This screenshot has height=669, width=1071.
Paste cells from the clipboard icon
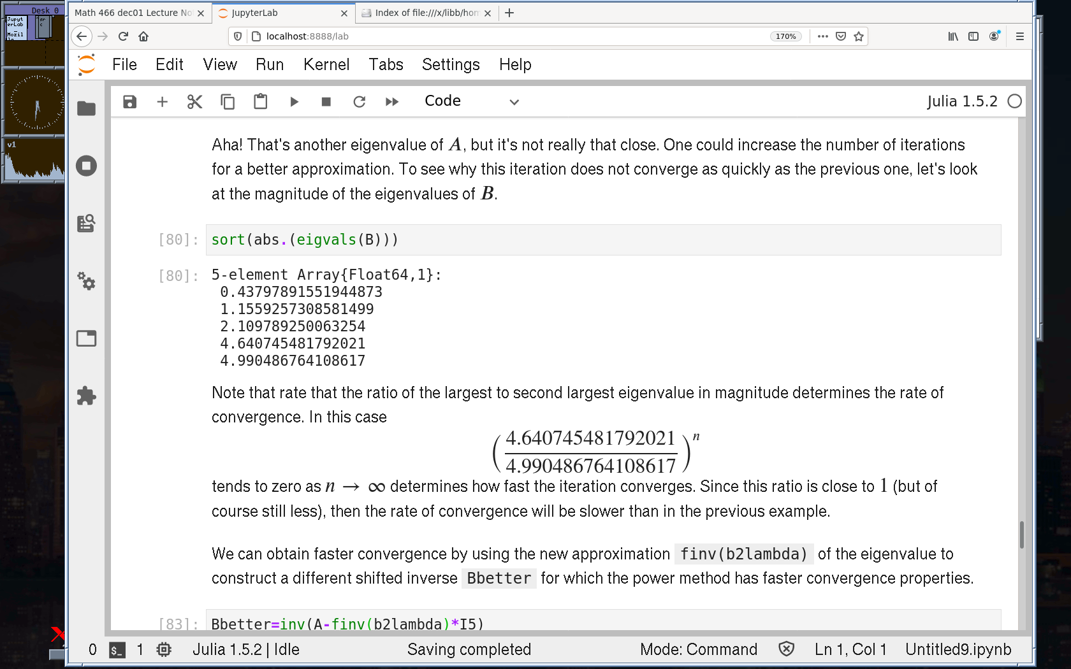click(260, 102)
